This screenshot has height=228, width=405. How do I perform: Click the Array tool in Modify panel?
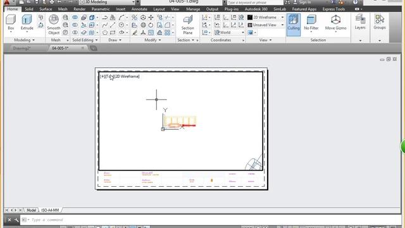(x=167, y=32)
